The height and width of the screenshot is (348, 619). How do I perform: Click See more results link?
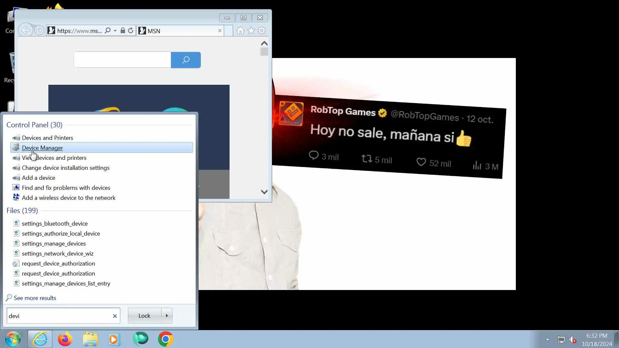coord(35,298)
